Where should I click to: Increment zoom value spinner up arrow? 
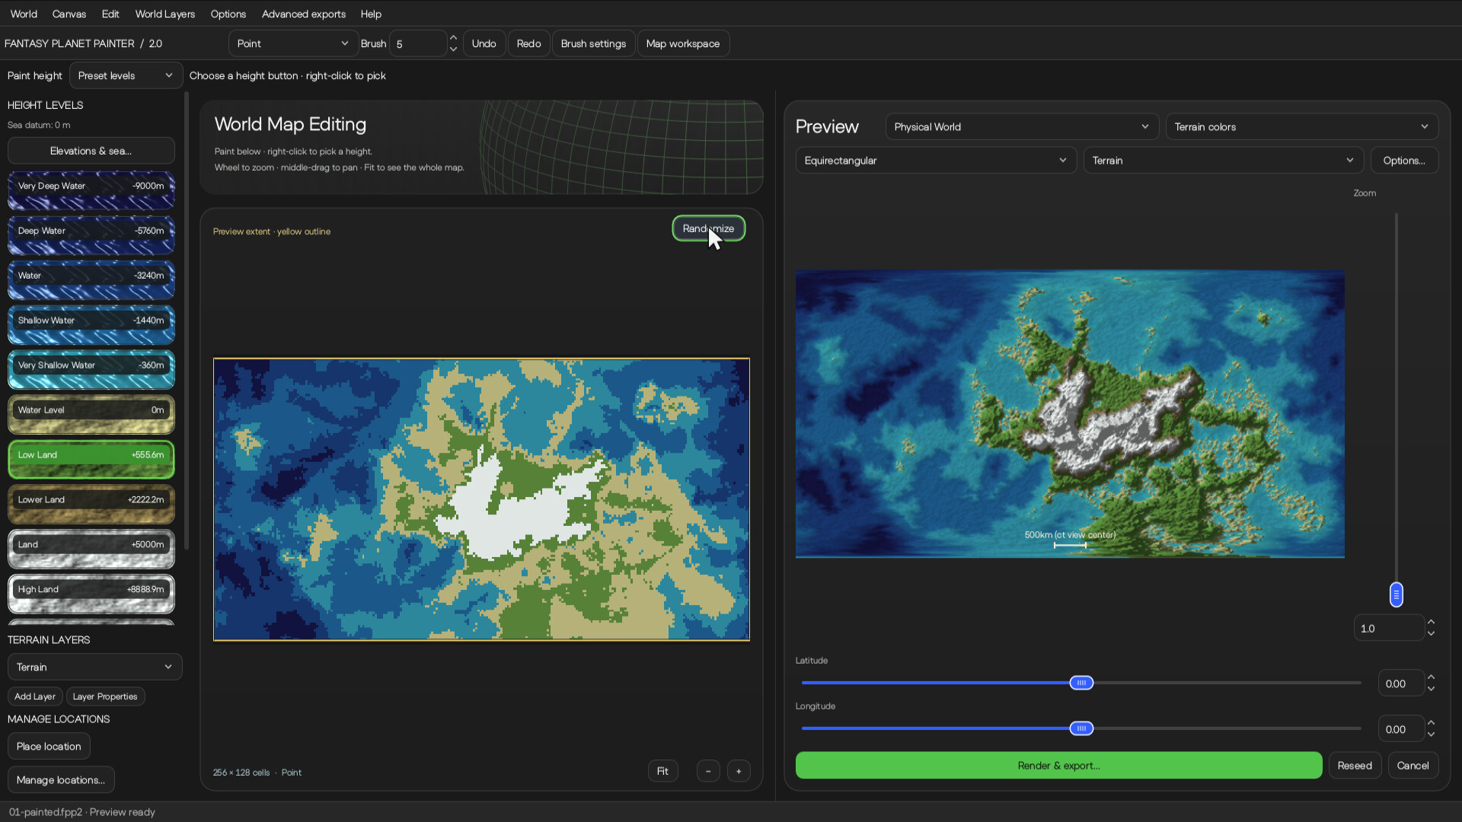coord(1432,623)
